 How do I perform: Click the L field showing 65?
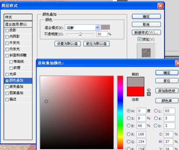pos(170,111)
